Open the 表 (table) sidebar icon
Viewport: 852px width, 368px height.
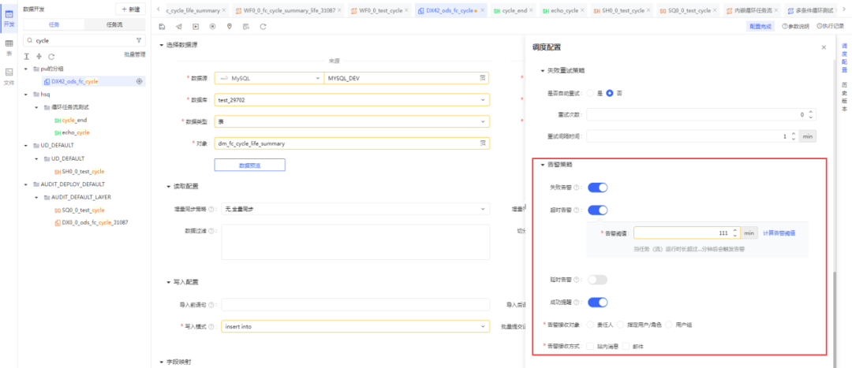point(9,46)
